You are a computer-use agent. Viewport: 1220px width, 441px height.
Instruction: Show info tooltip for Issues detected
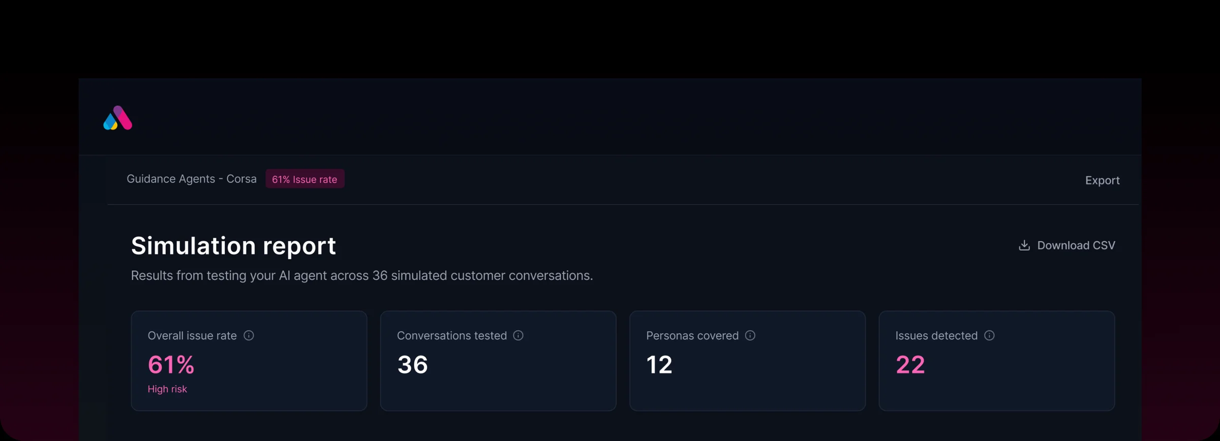tap(989, 335)
